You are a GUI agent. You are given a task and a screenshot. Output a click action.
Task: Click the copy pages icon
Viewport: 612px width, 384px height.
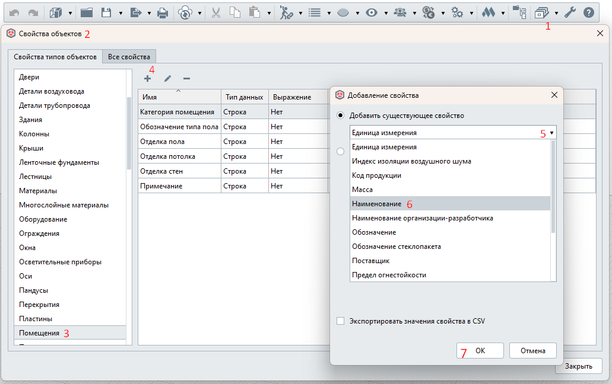click(x=235, y=13)
